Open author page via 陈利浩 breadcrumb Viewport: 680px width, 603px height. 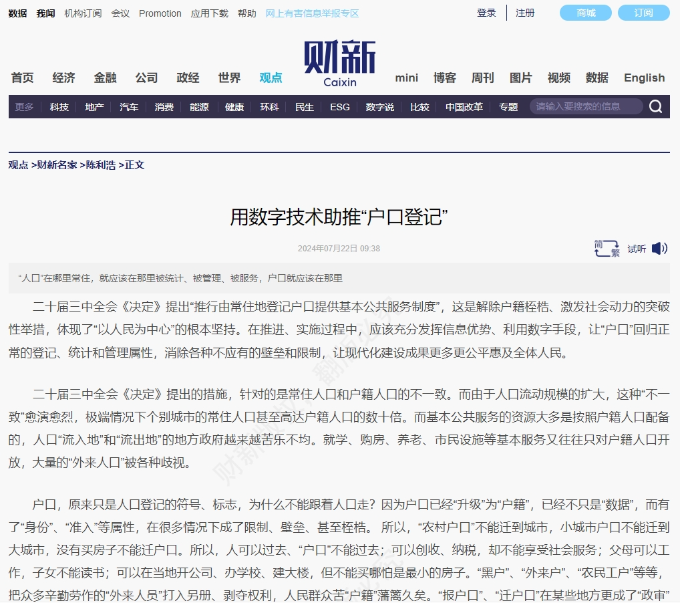click(x=101, y=164)
